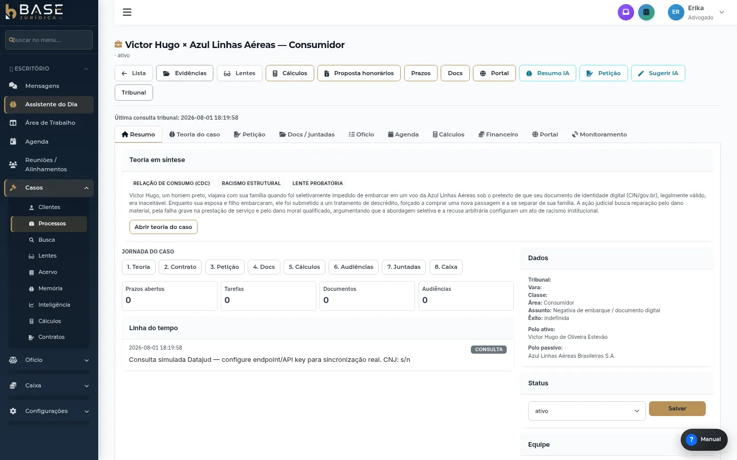The width and height of the screenshot is (737, 460).
Task: Click the Base Jurídica logo
Action: (x=34, y=12)
